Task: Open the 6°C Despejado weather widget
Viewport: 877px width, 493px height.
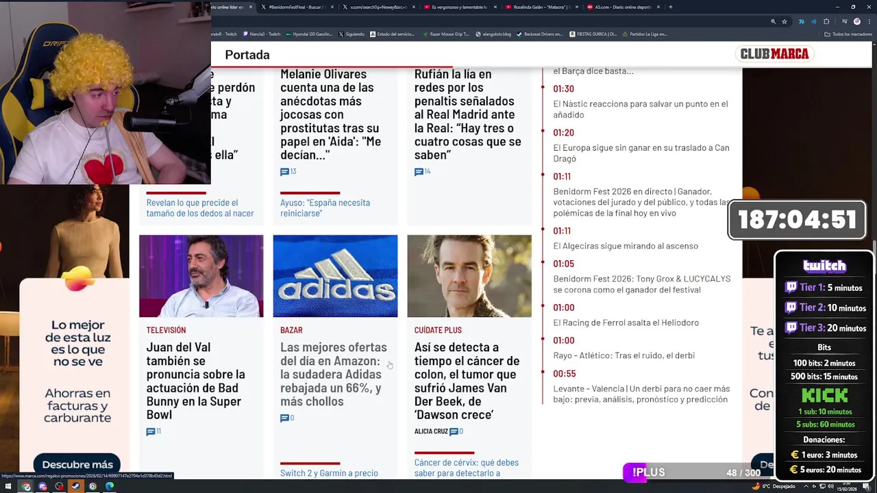Action: 774,486
